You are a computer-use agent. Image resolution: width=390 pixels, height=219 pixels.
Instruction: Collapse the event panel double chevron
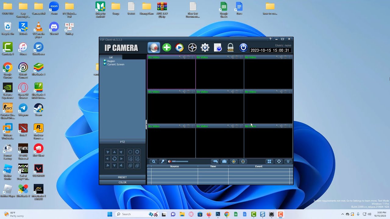[288, 162]
